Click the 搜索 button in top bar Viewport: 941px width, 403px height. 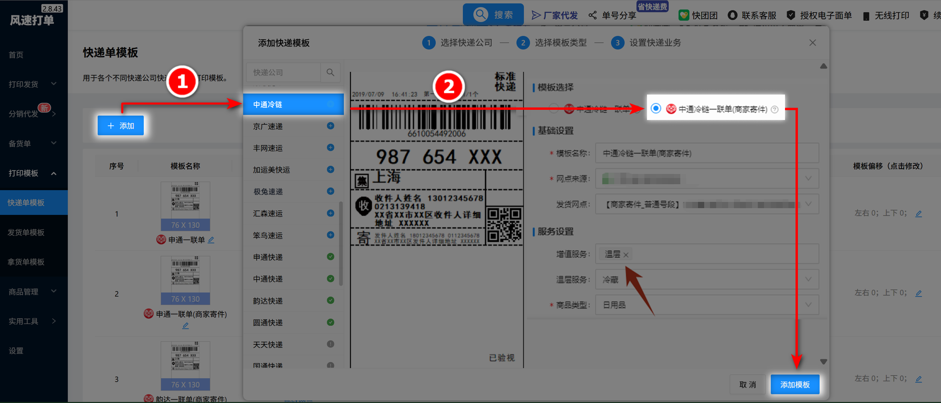[493, 15]
